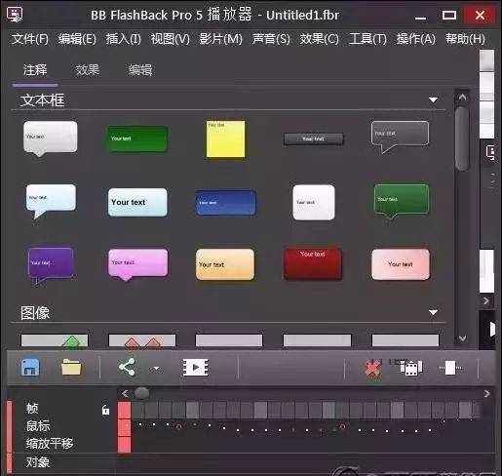Click the red star effects toolbar icon
The image size is (502, 476).
coord(373,368)
